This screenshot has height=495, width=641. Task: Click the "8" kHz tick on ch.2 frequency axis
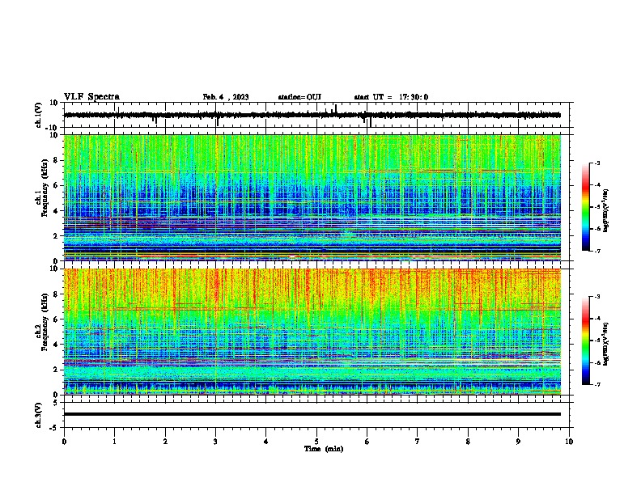[x=56, y=294]
